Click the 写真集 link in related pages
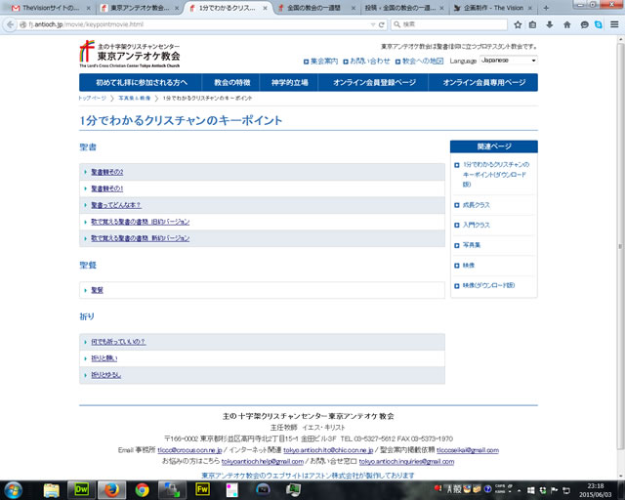This screenshot has height=500, width=625. (472, 244)
